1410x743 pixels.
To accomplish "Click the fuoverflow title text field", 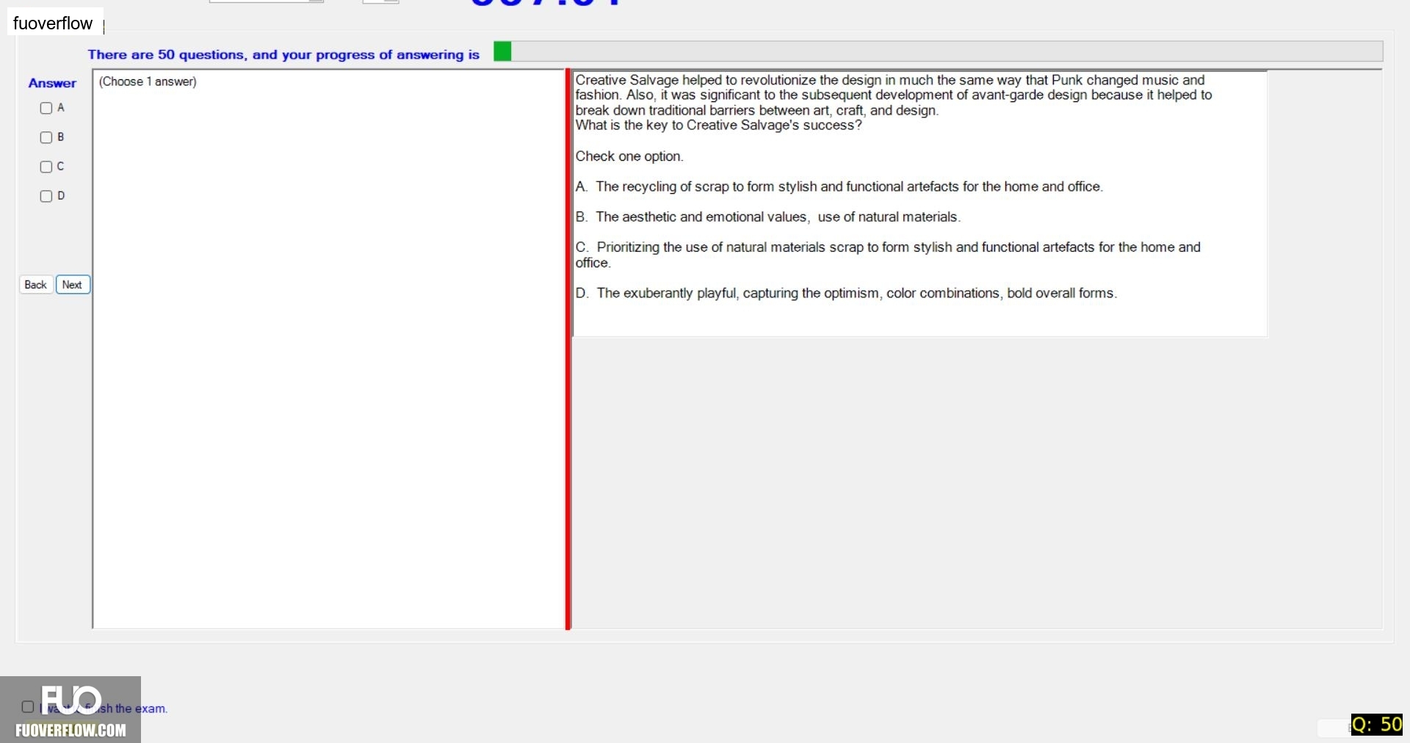I will 56,23.
